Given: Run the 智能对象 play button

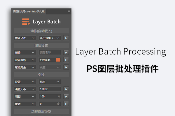Looking at the screenshot, I should pyautogui.click(x=66, y=67).
